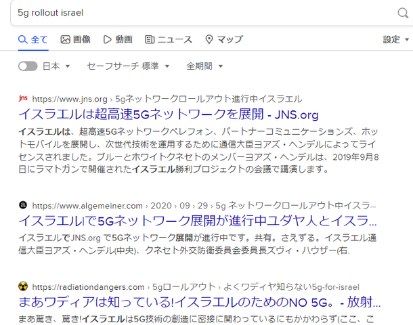Click the https://www.jns.org URL
The image size is (413, 325).
(70, 99)
